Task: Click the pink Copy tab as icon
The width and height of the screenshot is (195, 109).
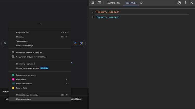Action: 13,79
